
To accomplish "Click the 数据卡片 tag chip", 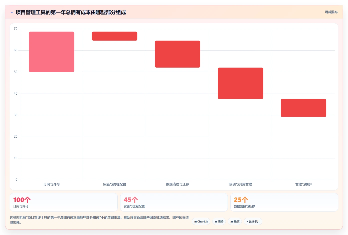I will [x=253, y=221].
